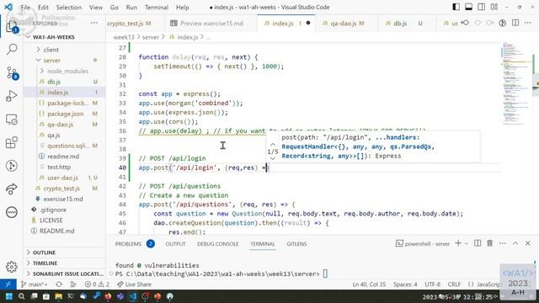Toggle primary side bar layout button

click(x=456, y=7)
